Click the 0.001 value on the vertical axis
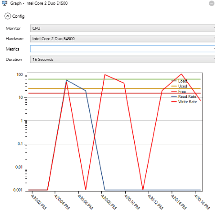 (x=18, y=190)
